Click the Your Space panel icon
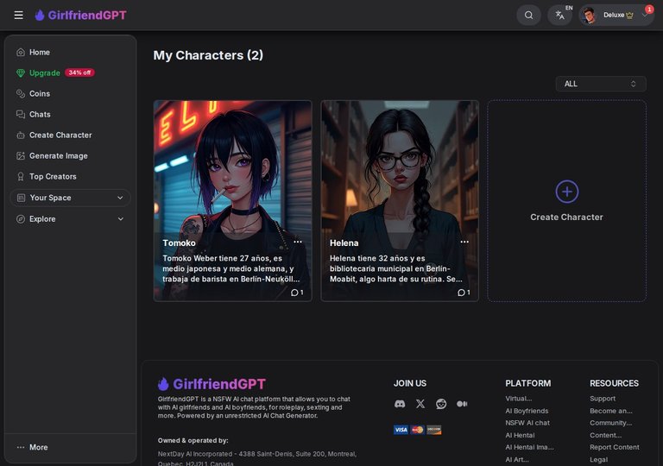663x466 pixels. (x=21, y=198)
